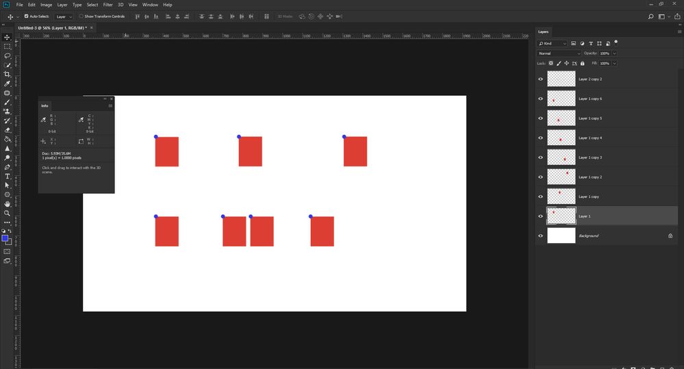Select the Zoom tool in the toolbox
The width and height of the screenshot is (684, 369).
pyautogui.click(x=7, y=214)
